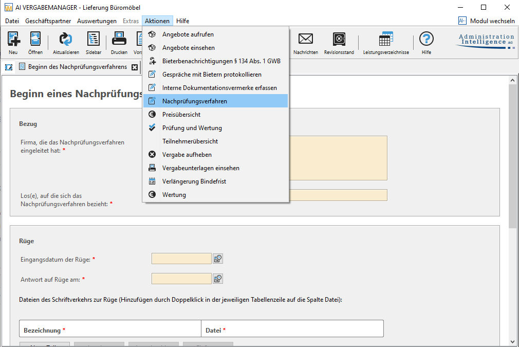519x347 pixels.
Task: Choose Vergabe aufheben menu entry
Action: pos(215,155)
